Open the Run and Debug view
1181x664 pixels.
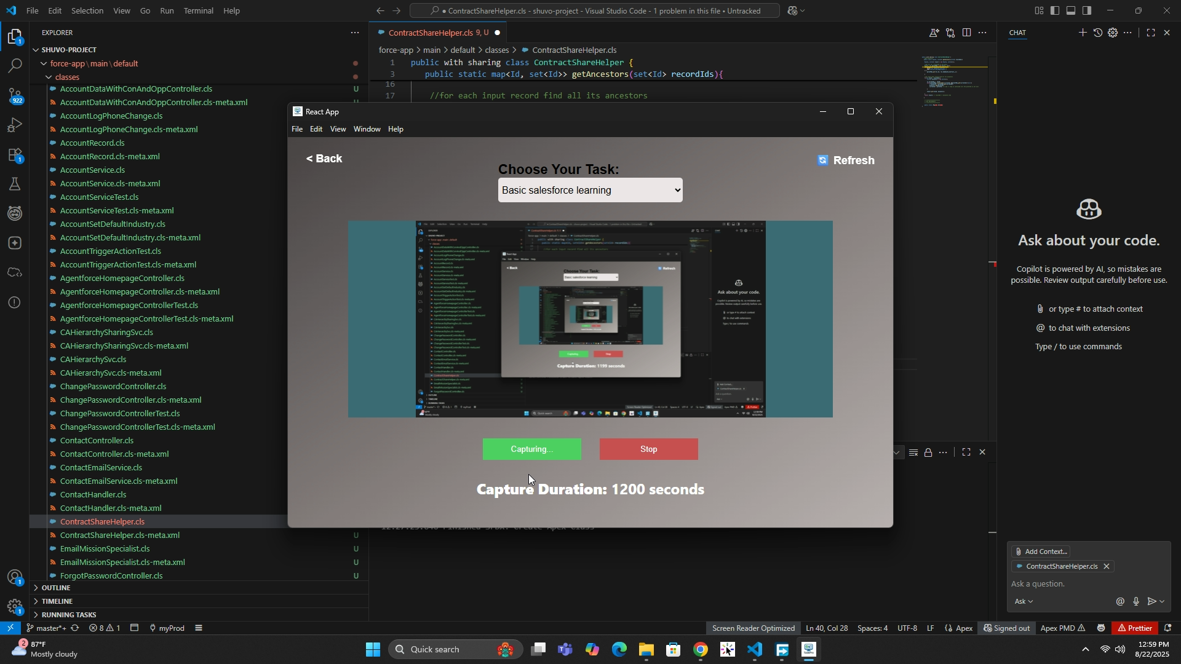[x=15, y=125]
